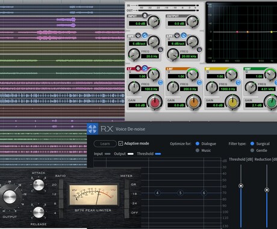Click the LMF band FREQ knob
This screenshot has height=229, width=277.
tap(173, 87)
